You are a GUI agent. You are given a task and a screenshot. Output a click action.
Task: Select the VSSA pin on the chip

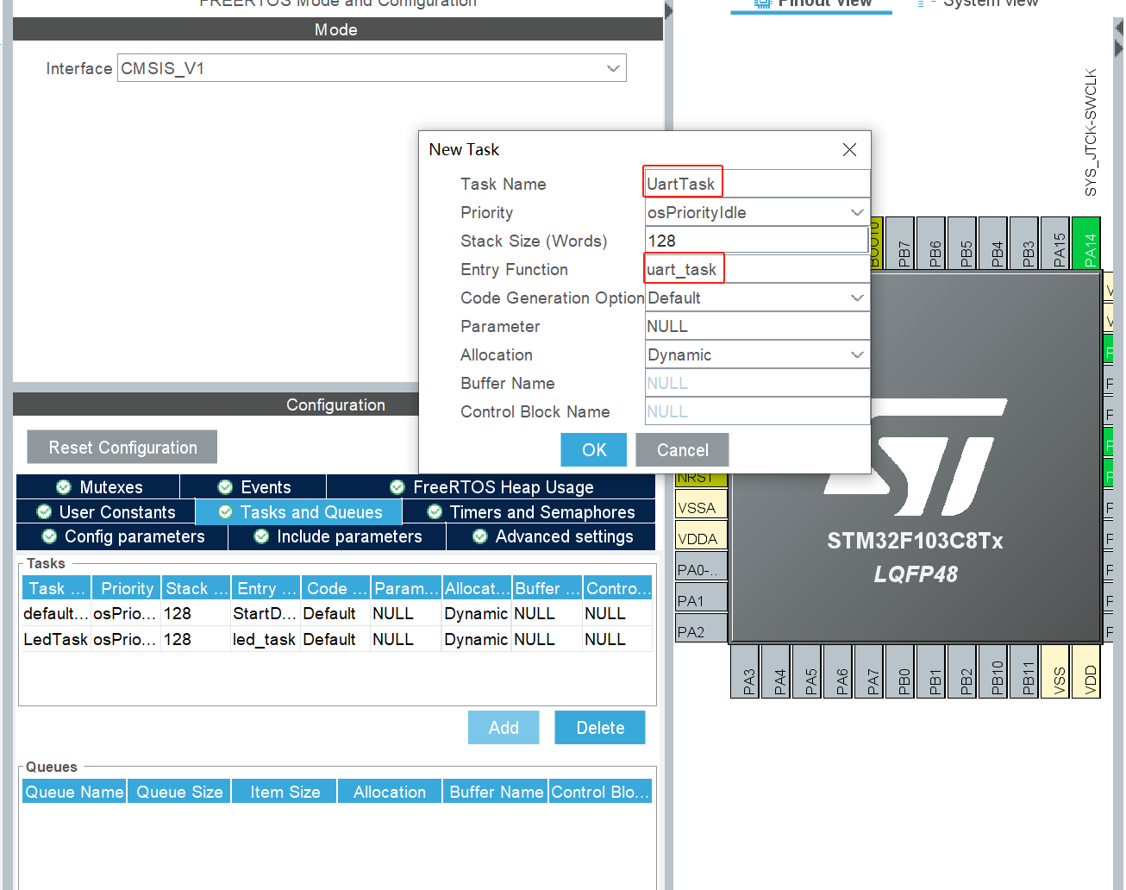click(x=701, y=507)
